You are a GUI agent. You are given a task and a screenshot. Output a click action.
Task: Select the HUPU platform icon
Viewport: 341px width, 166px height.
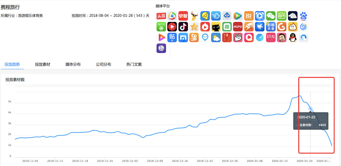click(x=238, y=27)
